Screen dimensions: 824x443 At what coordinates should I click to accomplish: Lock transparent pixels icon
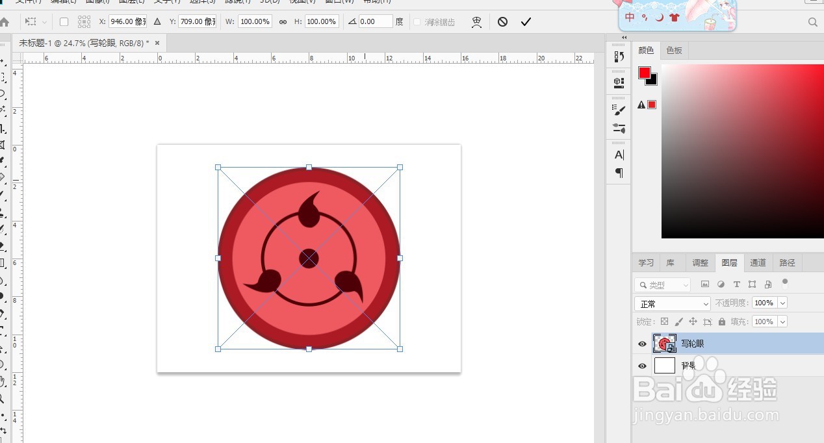(x=664, y=322)
